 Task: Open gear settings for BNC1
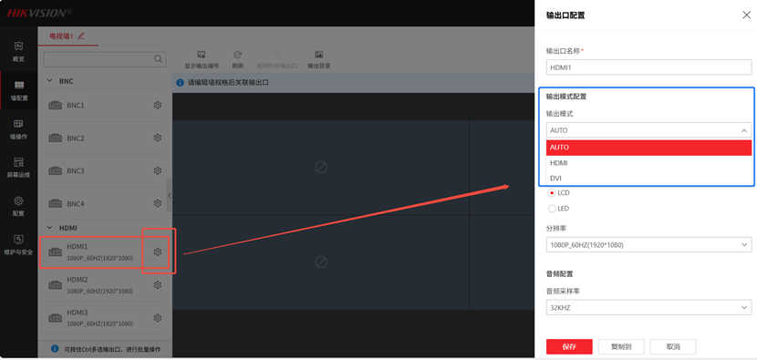(x=158, y=105)
